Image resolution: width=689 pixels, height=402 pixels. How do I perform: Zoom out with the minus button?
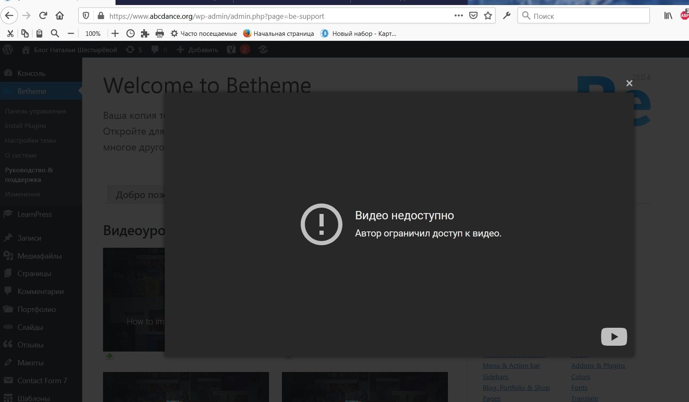pos(71,33)
